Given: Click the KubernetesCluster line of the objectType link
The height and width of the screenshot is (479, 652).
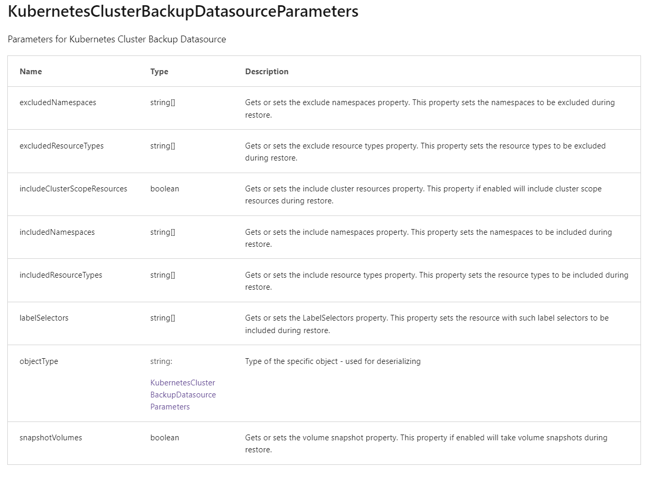Looking at the screenshot, I should tap(182, 382).
